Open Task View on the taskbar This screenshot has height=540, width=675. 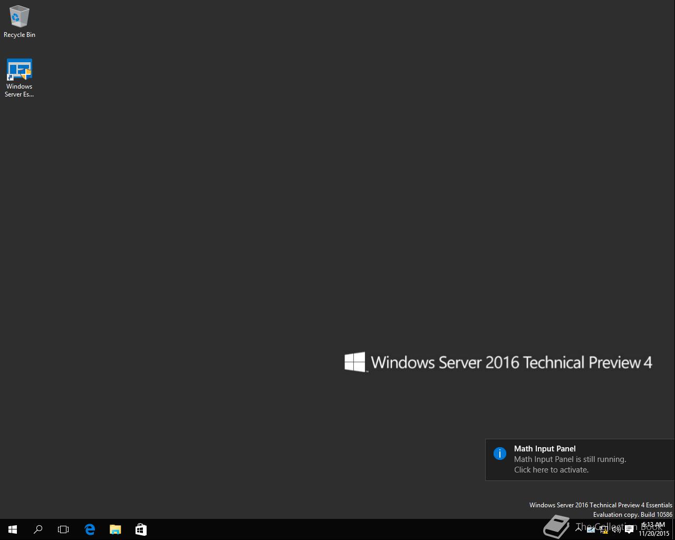63,529
